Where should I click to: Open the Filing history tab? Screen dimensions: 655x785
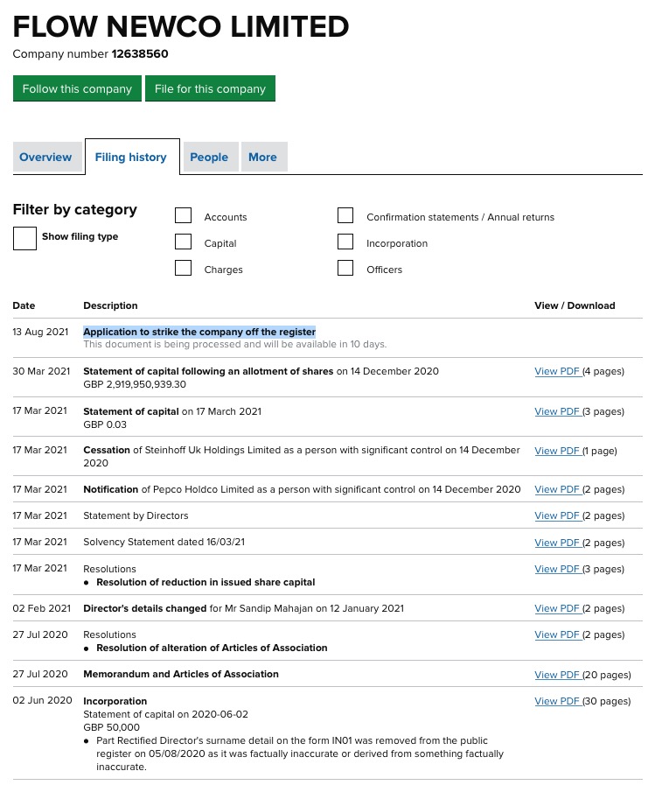point(131,158)
